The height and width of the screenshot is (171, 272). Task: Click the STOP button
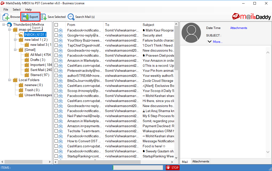173,168
